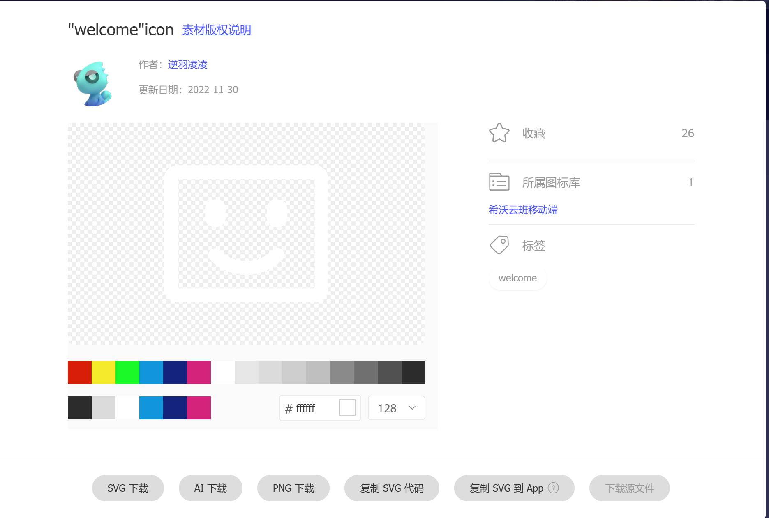Pick the yellow color swatch
The image size is (769, 518).
103,373
